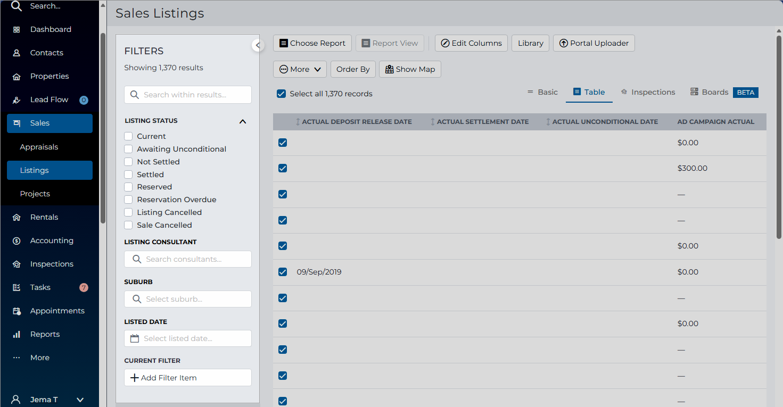Click the Report View button

pyautogui.click(x=390, y=43)
